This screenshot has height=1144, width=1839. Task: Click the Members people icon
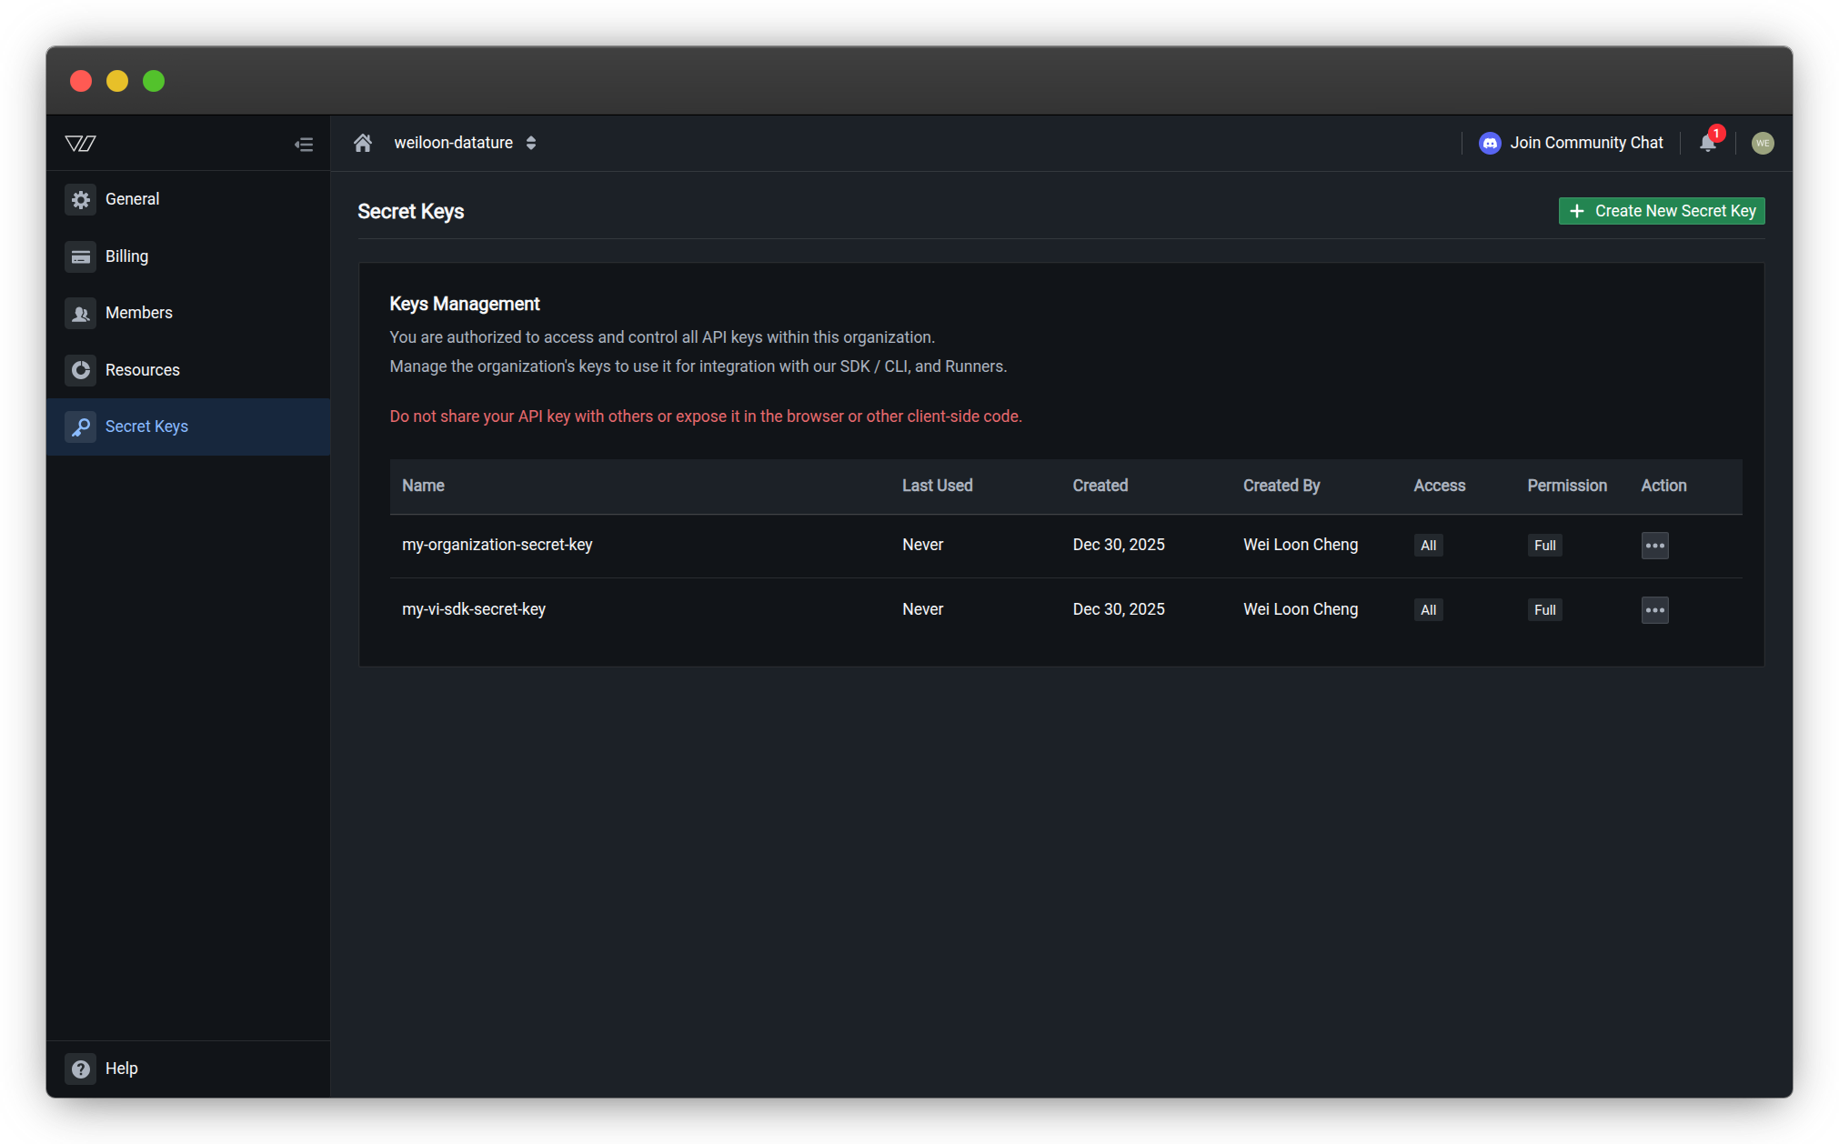tap(81, 313)
